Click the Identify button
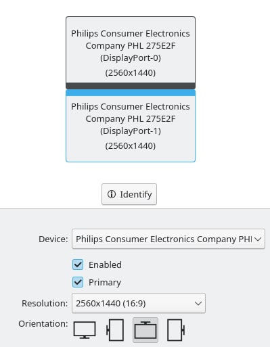This screenshot has height=347, width=270. click(129, 194)
